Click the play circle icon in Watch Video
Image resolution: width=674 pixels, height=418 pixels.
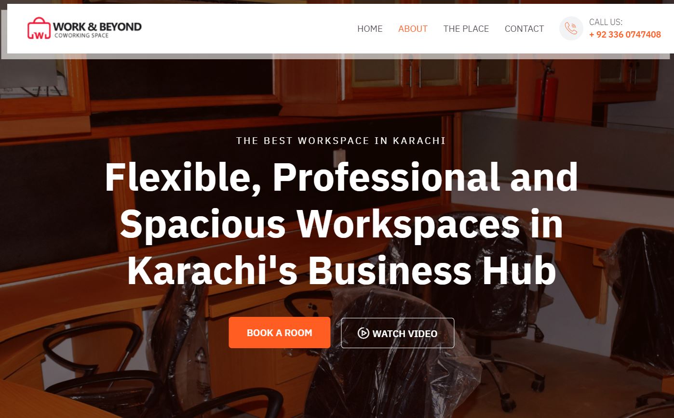(x=364, y=333)
